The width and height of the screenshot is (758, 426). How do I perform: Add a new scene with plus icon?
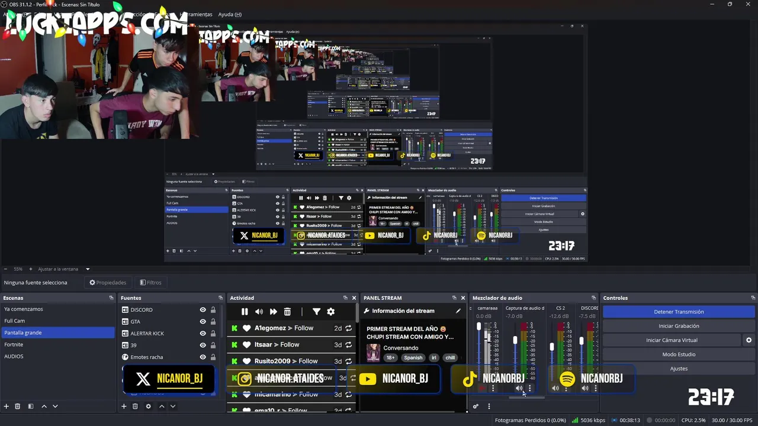6,406
